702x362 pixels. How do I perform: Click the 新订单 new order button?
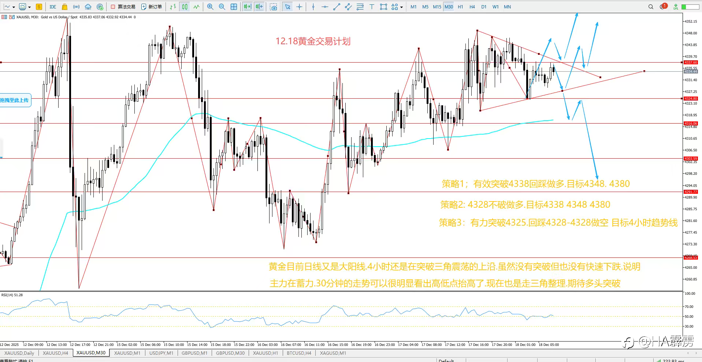pyautogui.click(x=152, y=7)
